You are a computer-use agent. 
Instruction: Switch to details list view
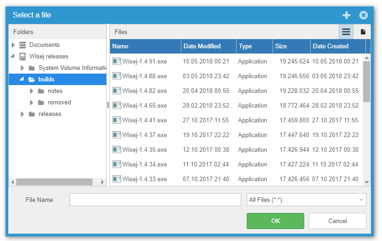click(346, 32)
